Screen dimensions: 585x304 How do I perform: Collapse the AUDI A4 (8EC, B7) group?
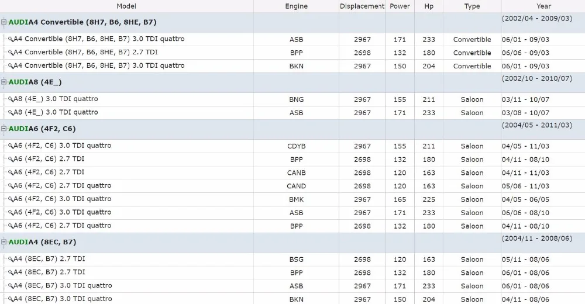click(4, 242)
